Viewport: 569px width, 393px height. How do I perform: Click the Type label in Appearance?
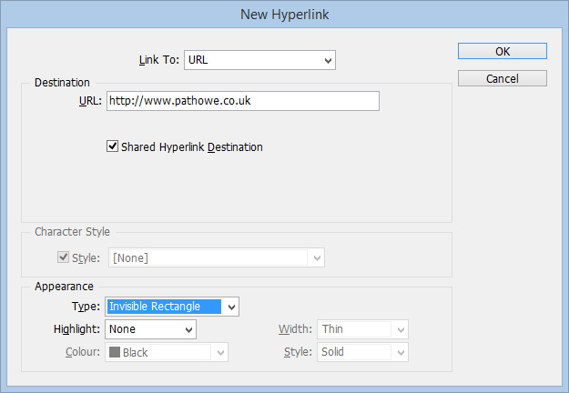(86, 307)
